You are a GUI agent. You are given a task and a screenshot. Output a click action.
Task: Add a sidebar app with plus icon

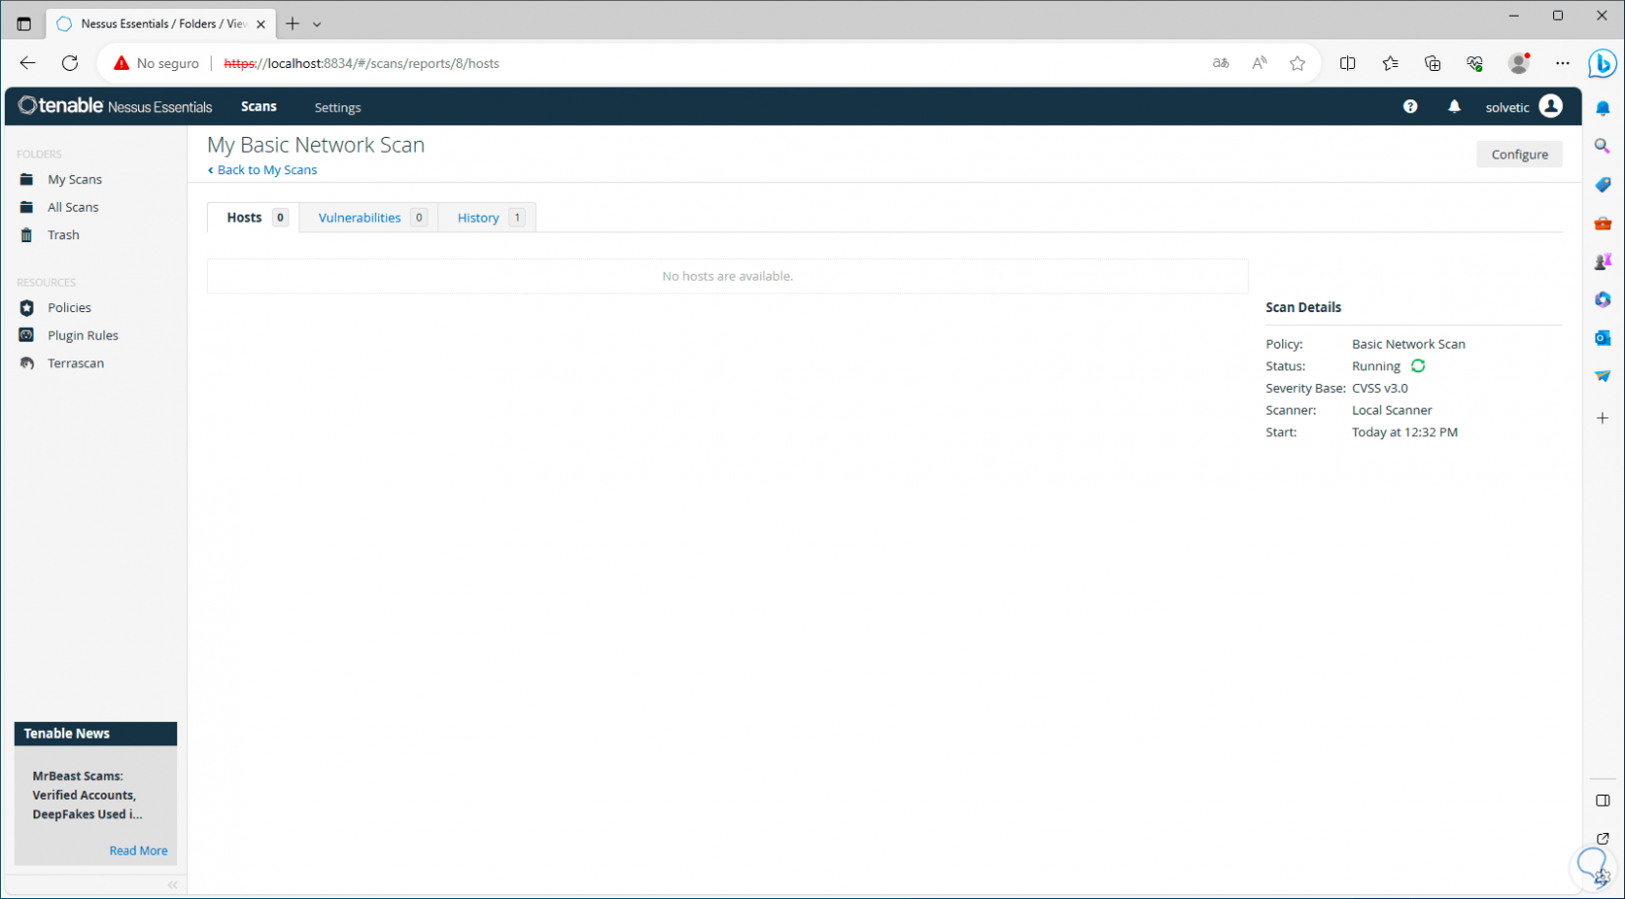coord(1603,418)
